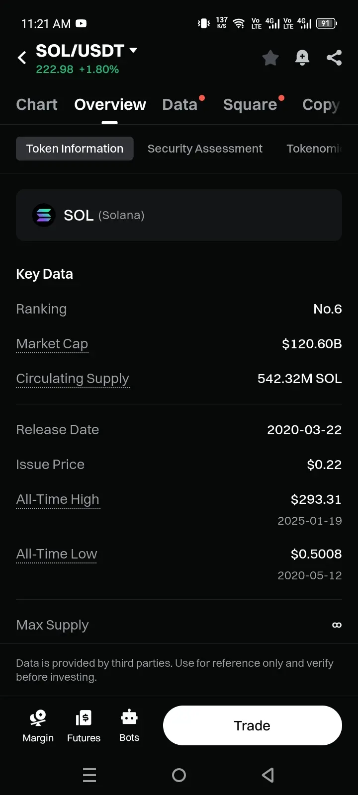Open the Margin trading icon
358x795 pixels.
tap(38, 718)
